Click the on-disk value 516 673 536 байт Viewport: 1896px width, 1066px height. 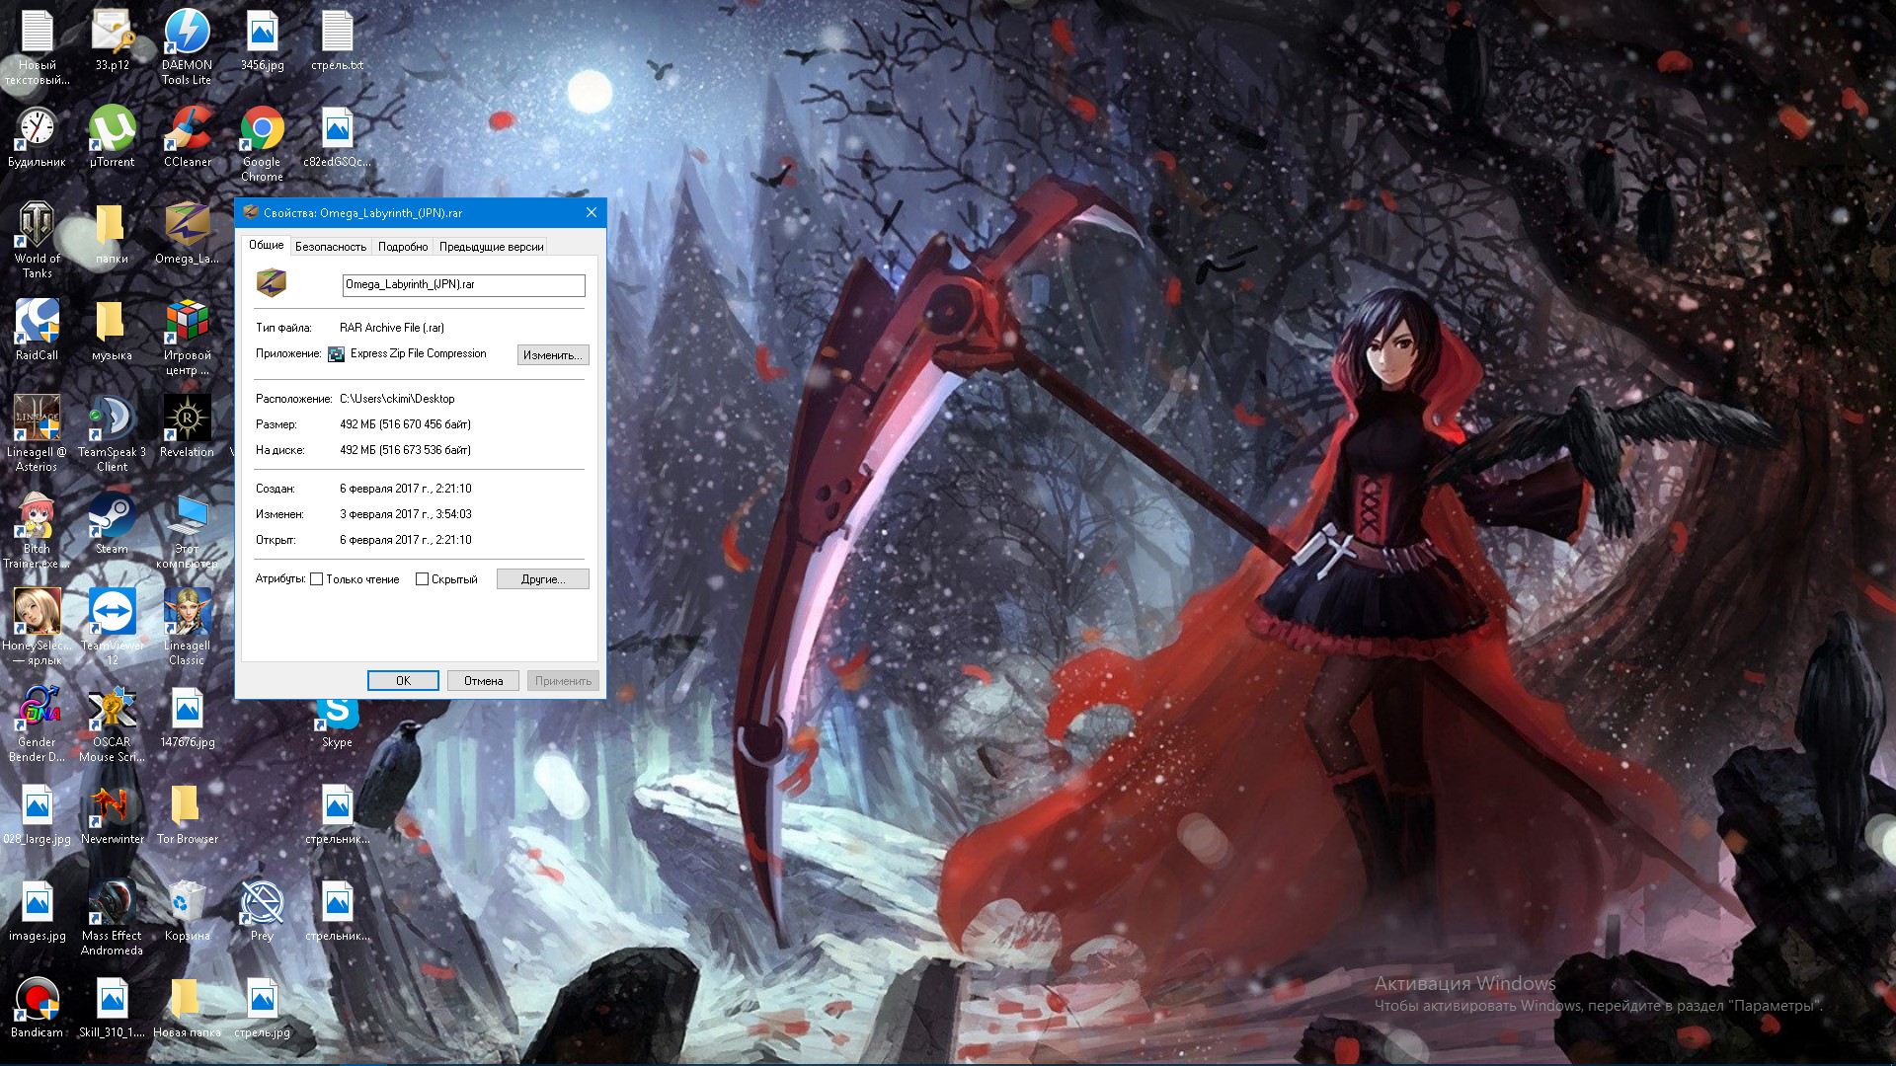[x=425, y=450]
